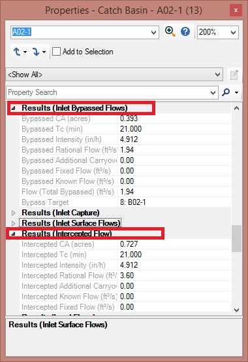The width and height of the screenshot is (248, 362).
Task: Open the 200% zoom level dropdown
Action: point(233,32)
